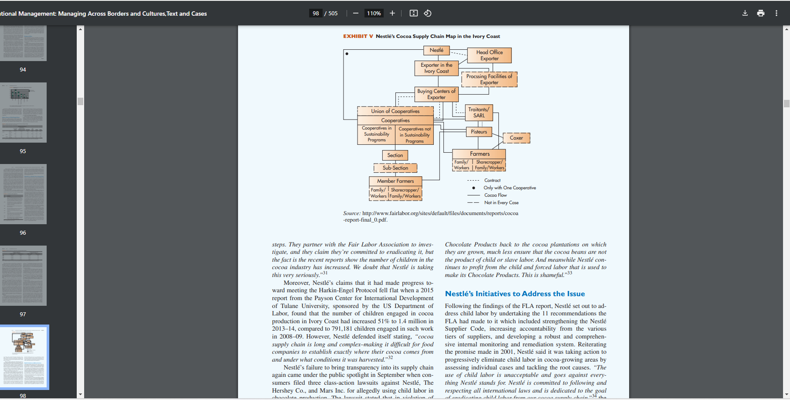
Task: Click the "Traitants/ SARL" diagram box
Action: (x=479, y=113)
